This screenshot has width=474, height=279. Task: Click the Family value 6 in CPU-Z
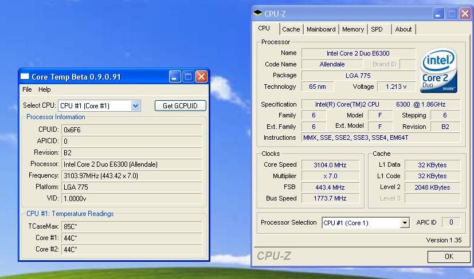click(314, 115)
